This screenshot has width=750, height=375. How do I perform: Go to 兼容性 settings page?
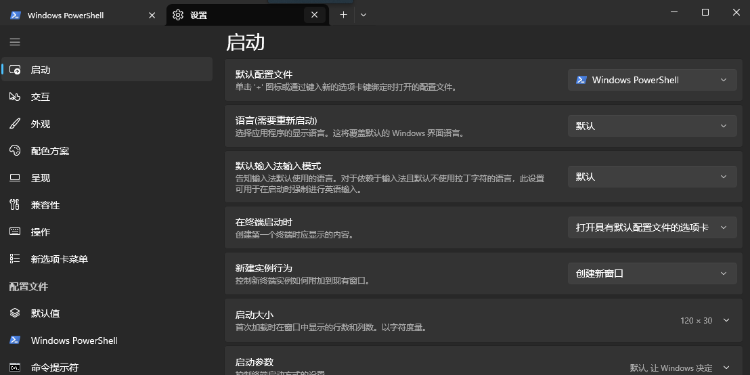point(107,204)
